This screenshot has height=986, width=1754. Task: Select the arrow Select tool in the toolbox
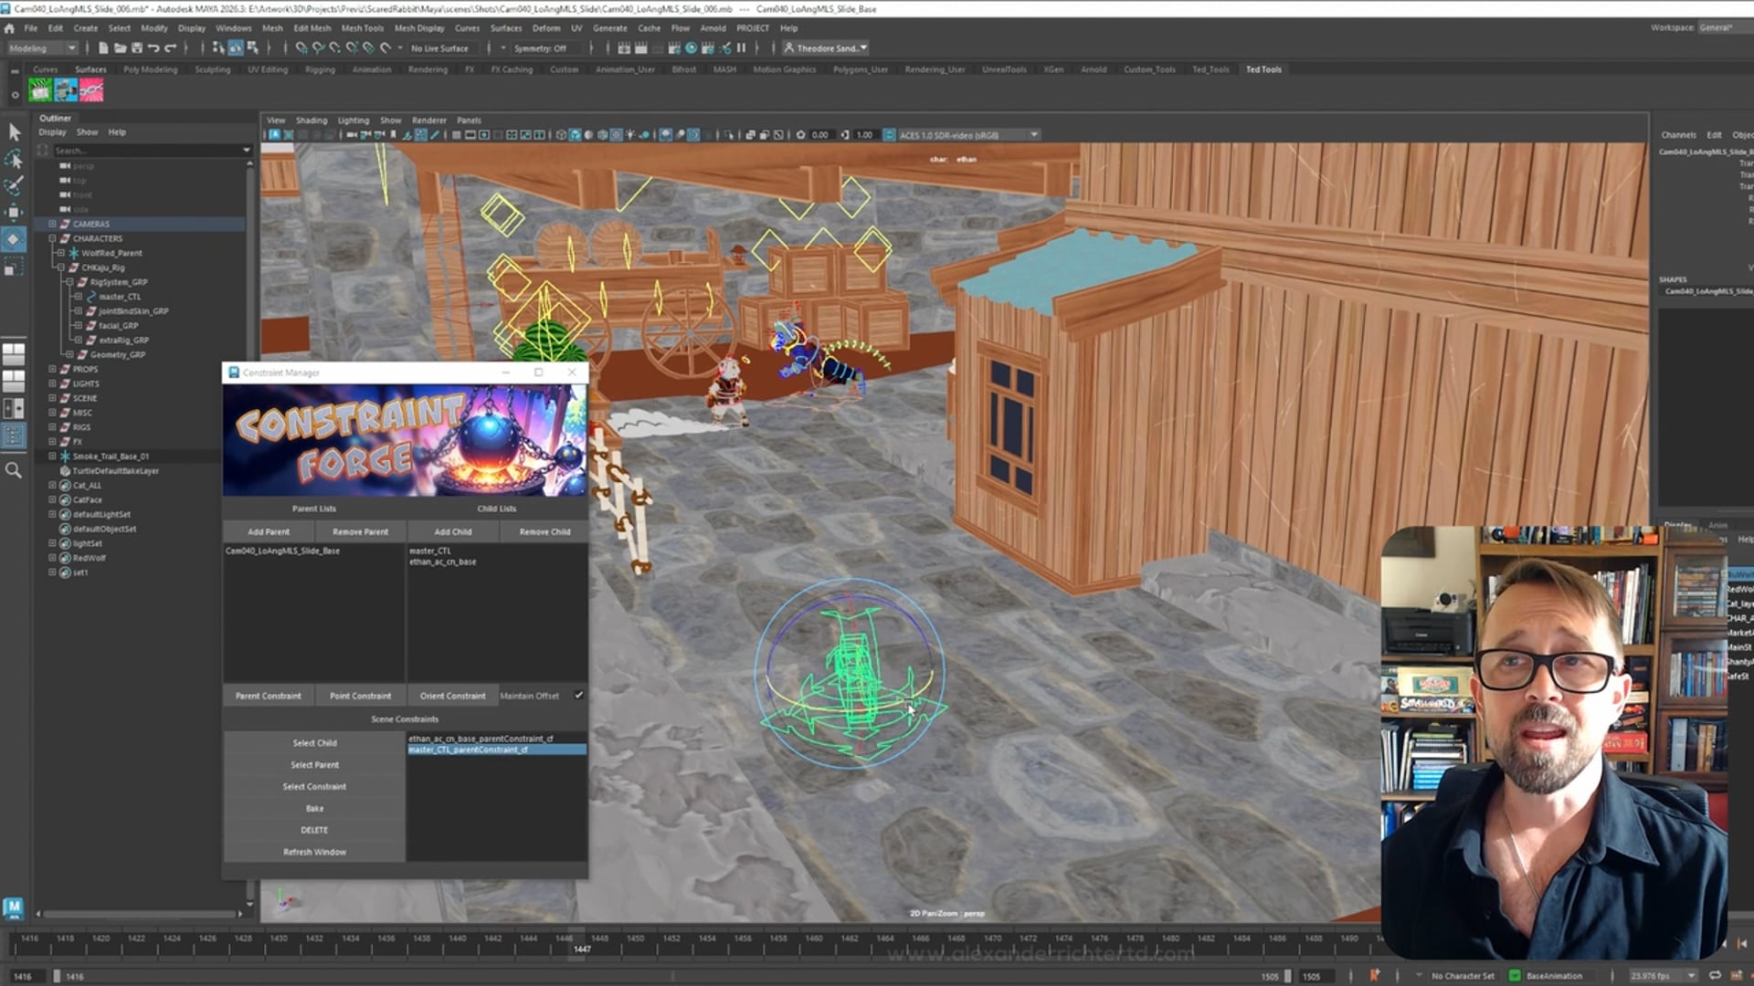(x=14, y=132)
